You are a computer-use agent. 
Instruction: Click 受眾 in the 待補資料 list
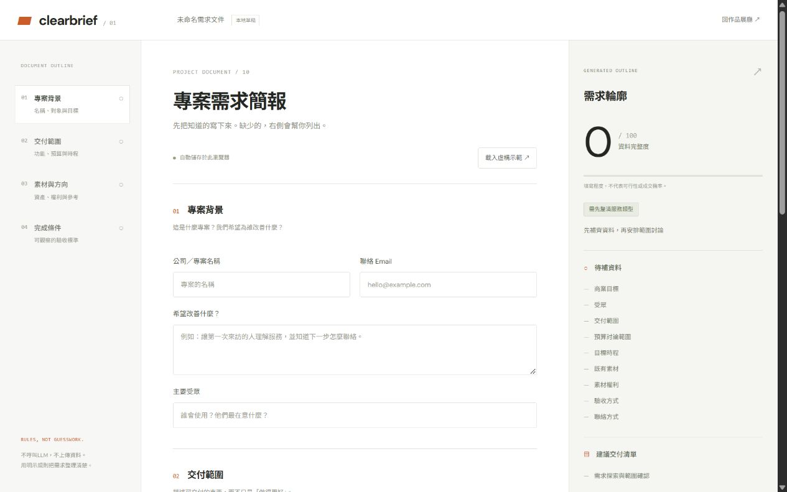tap(600, 305)
